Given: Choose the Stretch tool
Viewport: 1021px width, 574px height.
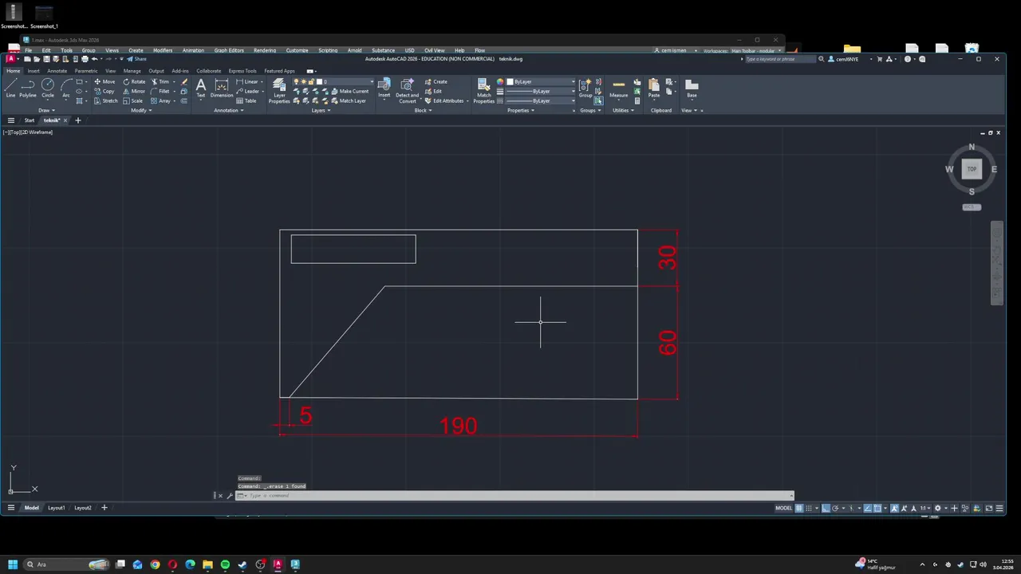Looking at the screenshot, I should click(x=106, y=100).
